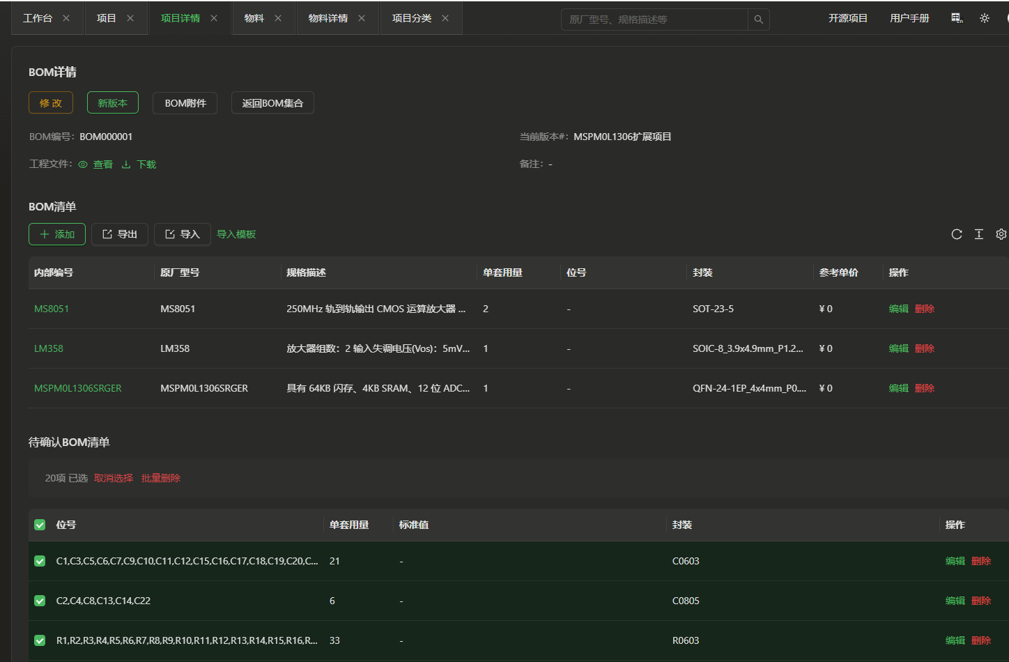
Task: Open internal part MS8051 link
Action: [x=52, y=309]
